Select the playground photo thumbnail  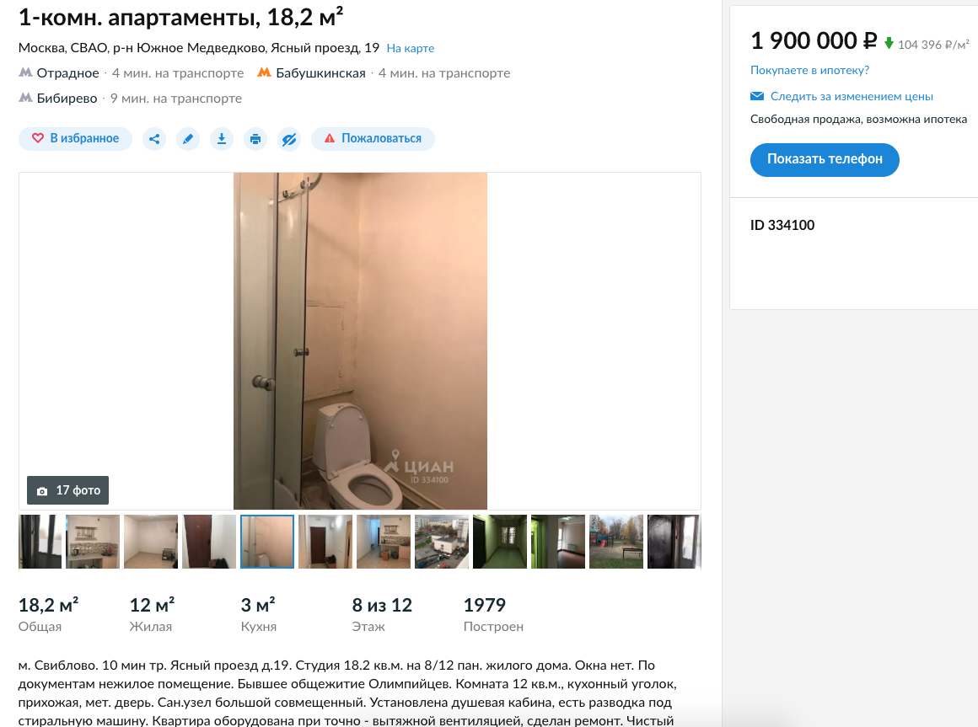pyautogui.click(x=616, y=542)
